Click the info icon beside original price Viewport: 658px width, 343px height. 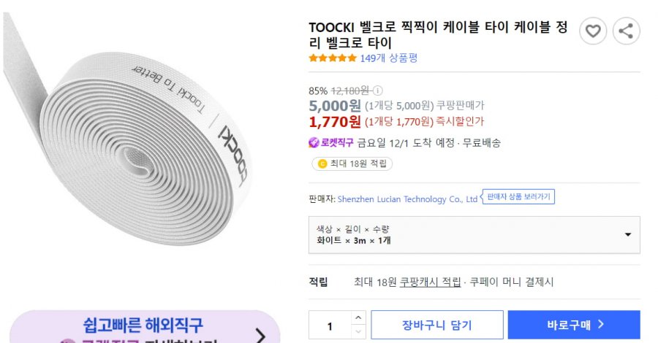(378, 91)
